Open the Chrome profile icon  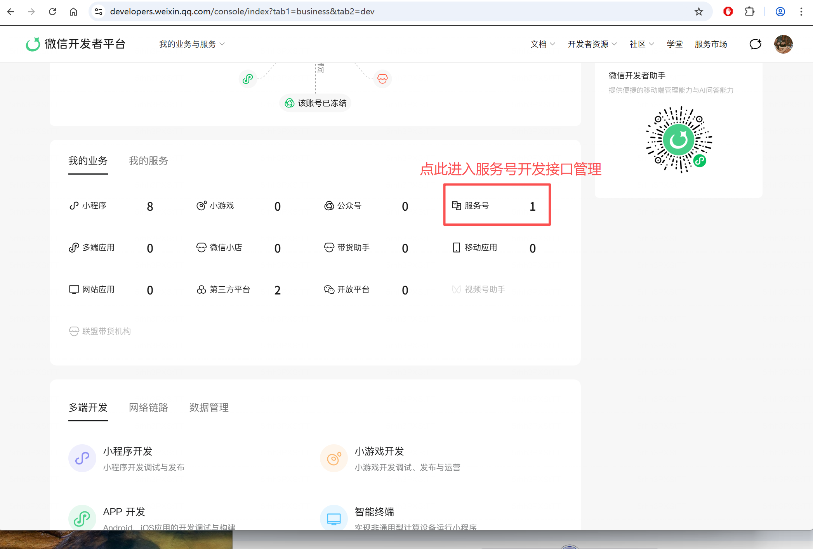780,12
